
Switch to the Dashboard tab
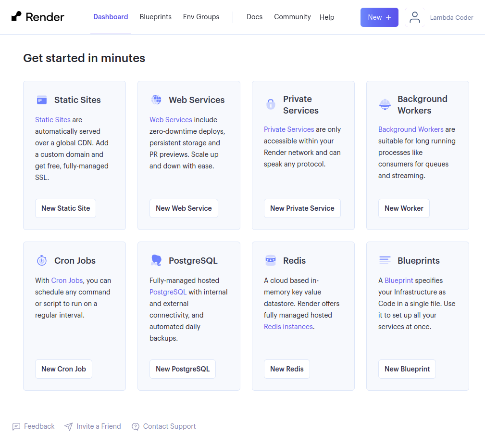(111, 17)
